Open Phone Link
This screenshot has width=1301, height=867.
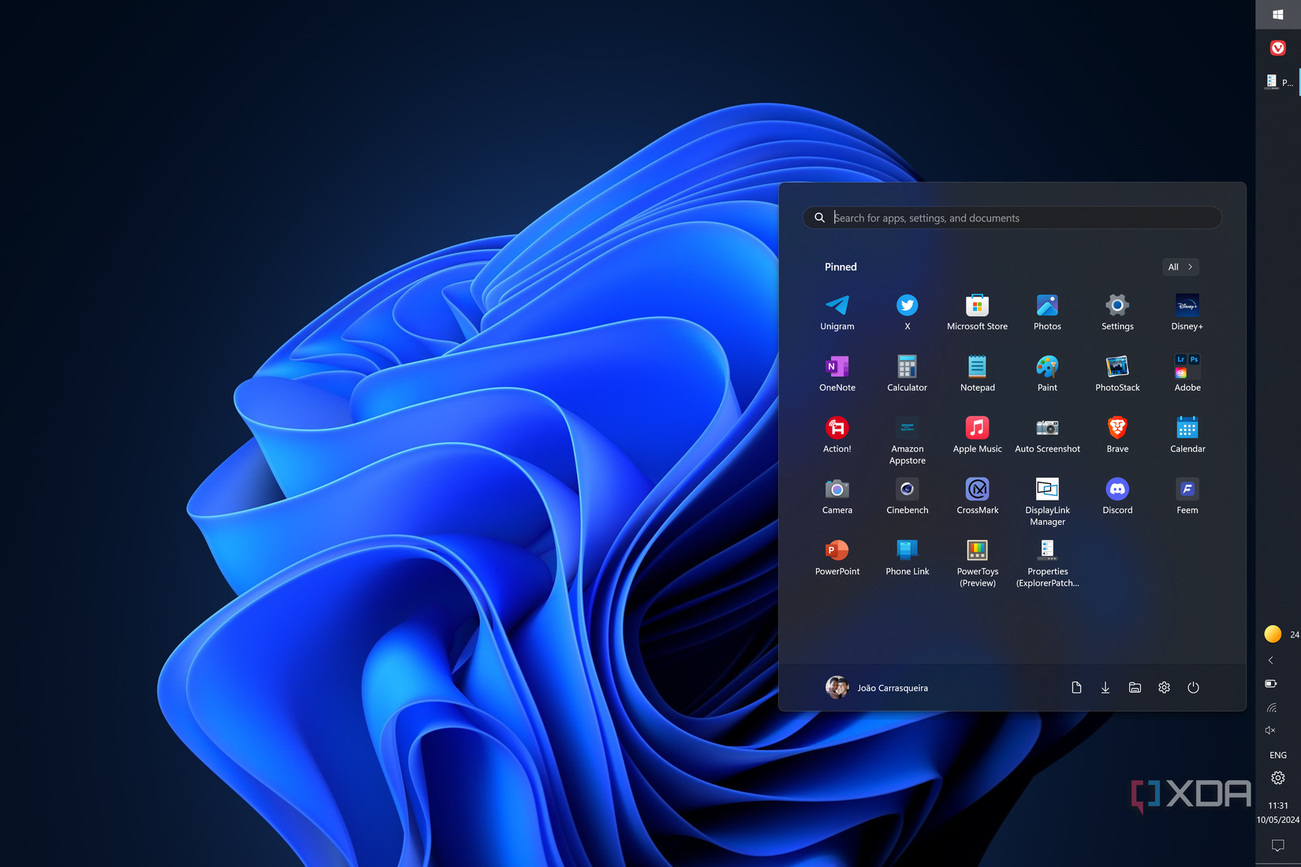click(x=907, y=556)
